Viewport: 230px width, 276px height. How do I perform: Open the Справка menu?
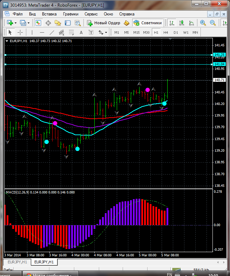tap(127, 14)
